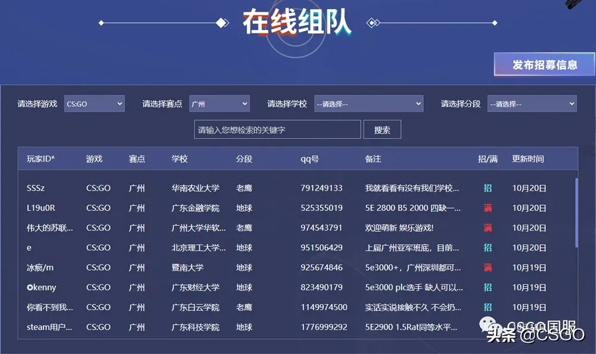Click the 招 status in SSSz row

point(488,188)
